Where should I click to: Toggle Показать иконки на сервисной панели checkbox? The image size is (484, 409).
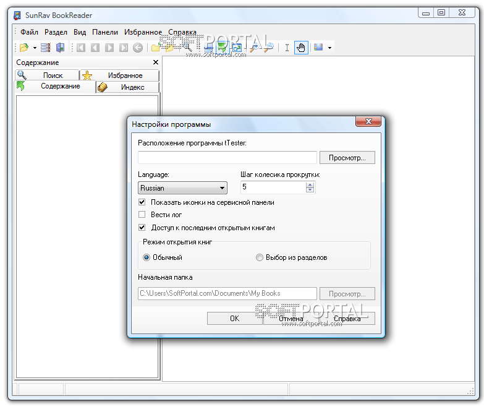pyautogui.click(x=142, y=202)
